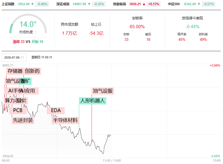Open the 存储器 sector tag
The width and height of the screenshot is (223, 164).
tap(15, 71)
